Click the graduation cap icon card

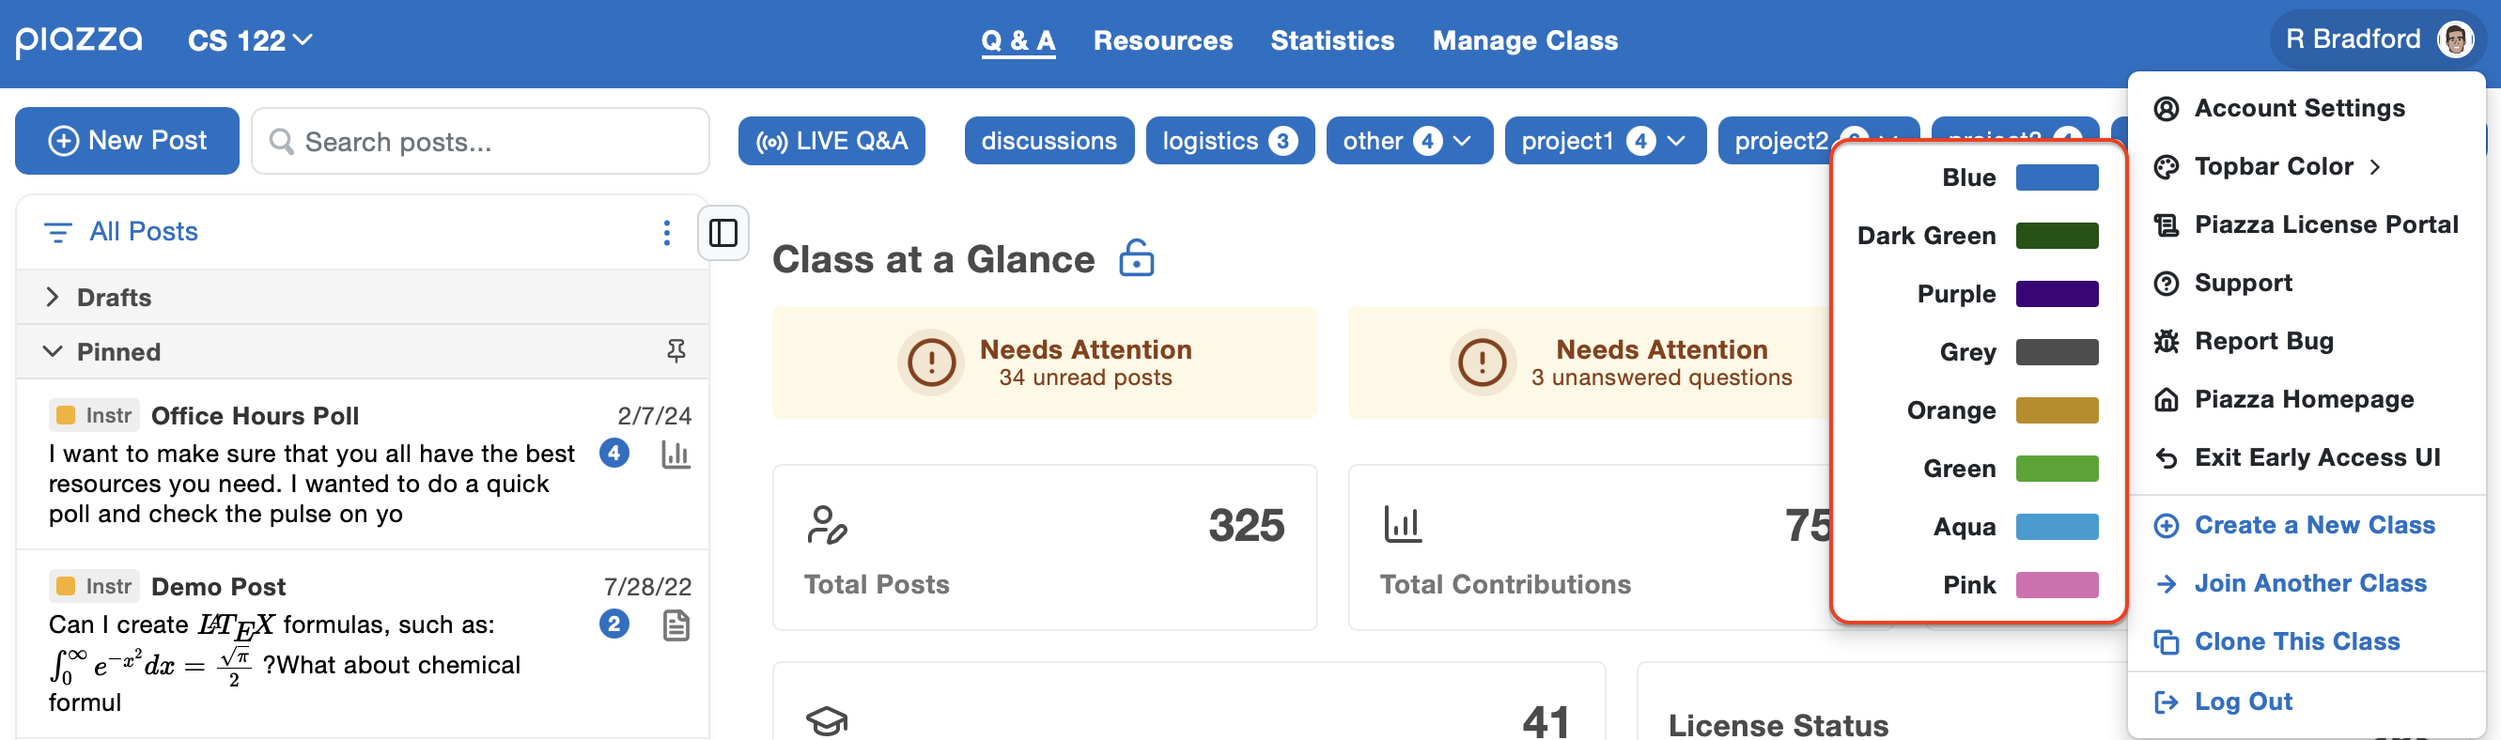[x=1188, y=702]
